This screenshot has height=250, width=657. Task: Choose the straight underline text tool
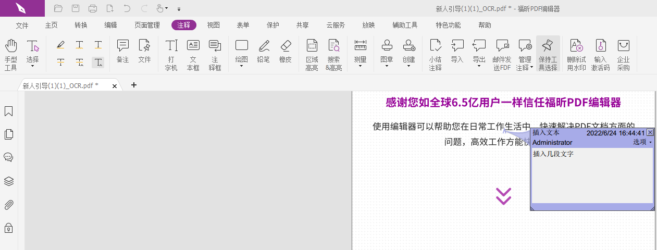[x=98, y=45]
